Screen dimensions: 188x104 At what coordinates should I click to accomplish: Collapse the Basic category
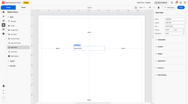(11, 17)
